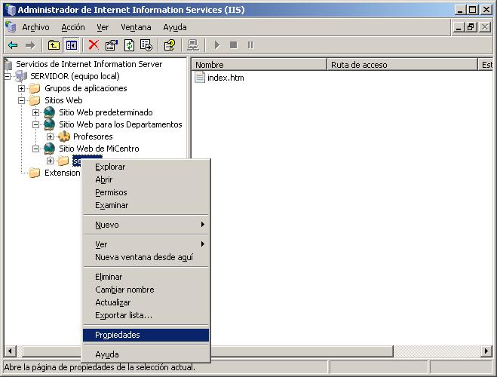Expand the selected folder under MiCentro
Screen dimensions: 497x377
[x=50, y=161]
